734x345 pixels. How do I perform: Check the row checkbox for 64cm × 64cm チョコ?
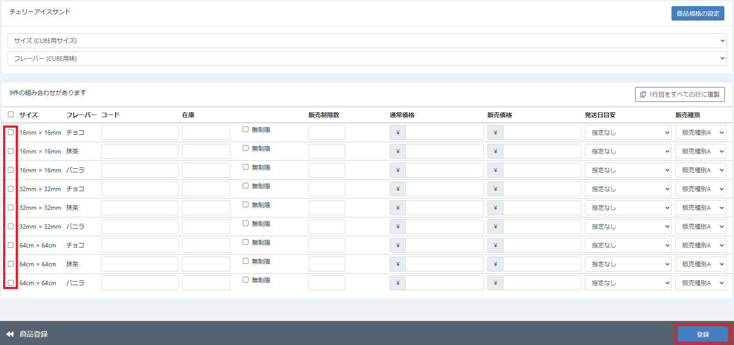coord(11,245)
